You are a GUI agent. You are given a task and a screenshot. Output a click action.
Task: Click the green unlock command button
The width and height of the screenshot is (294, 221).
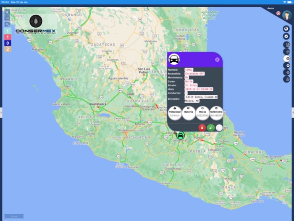(211, 128)
